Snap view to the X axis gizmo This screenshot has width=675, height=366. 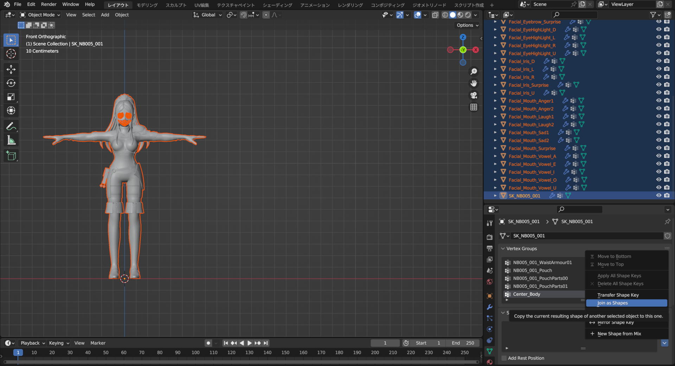[x=476, y=50]
